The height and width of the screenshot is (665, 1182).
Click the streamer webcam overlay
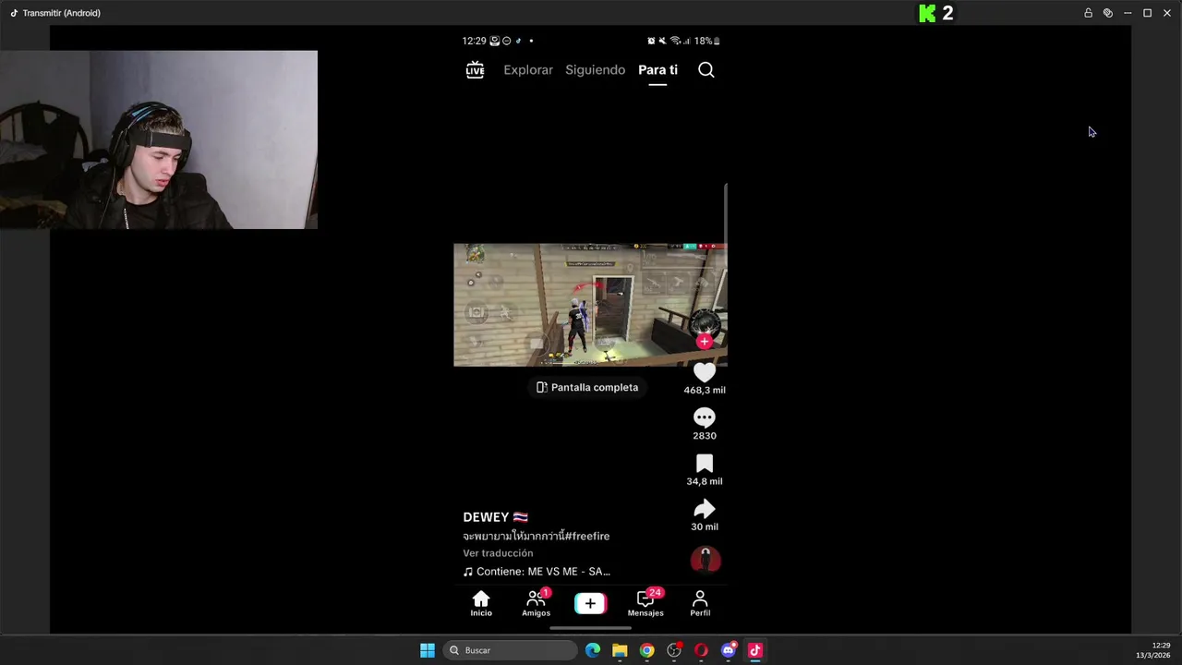[x=159, y=139]
